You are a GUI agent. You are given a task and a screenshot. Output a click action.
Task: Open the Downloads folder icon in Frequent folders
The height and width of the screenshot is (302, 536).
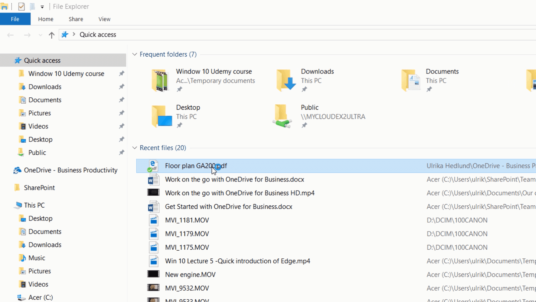tap(286, 81)
